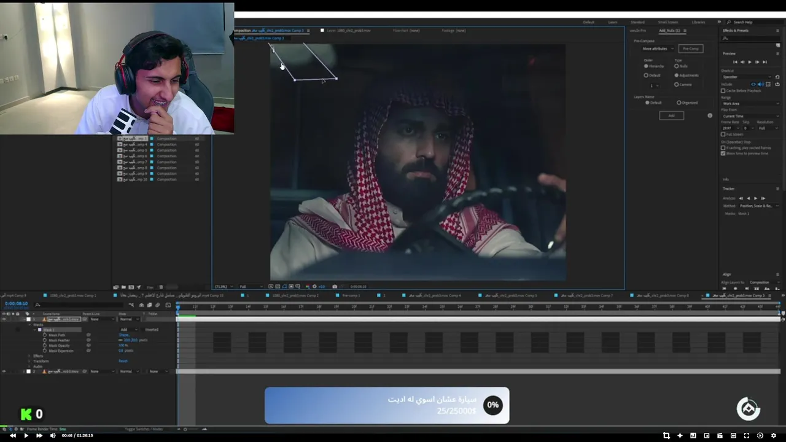This screenshot has height=442, width=786.
Task: Toggle include video eye icon in Preview
Action: click(753, 84)
